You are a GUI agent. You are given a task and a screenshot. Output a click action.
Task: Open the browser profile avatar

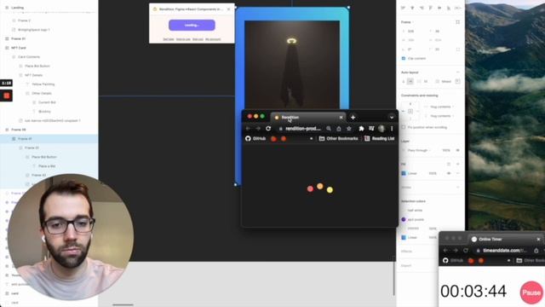tap(381, 129)
